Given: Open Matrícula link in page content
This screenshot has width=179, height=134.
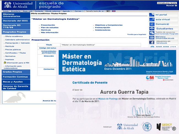Looking at the screenshot, I should tap(46, 30).
